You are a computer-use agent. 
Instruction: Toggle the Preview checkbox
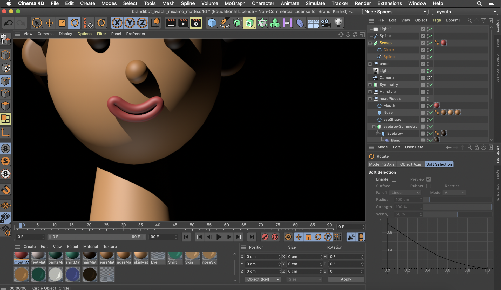pyautogui.click(x=429, y=179)
